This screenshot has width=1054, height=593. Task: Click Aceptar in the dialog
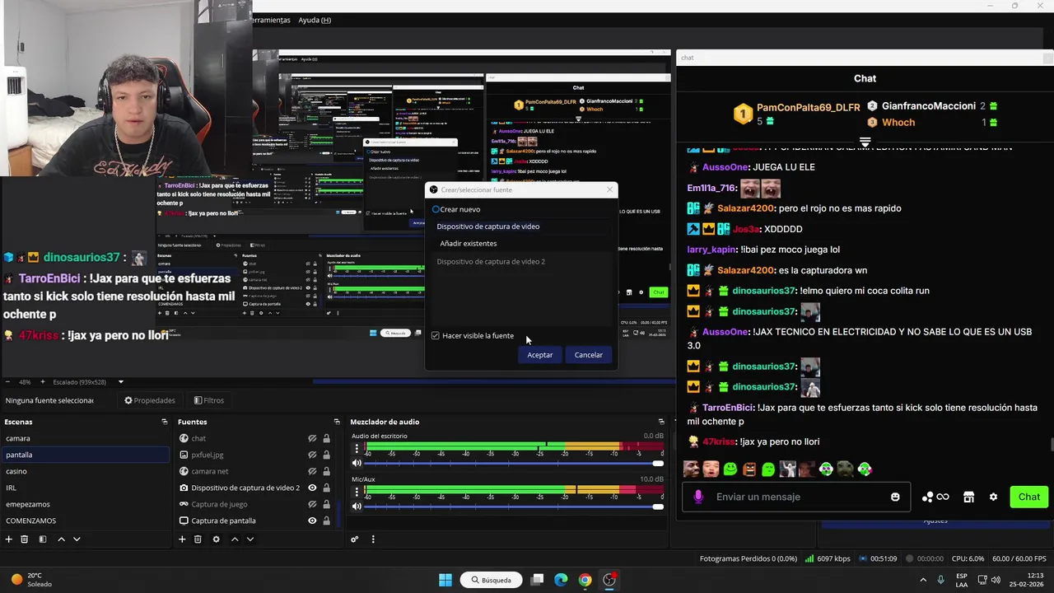[540, 355]
